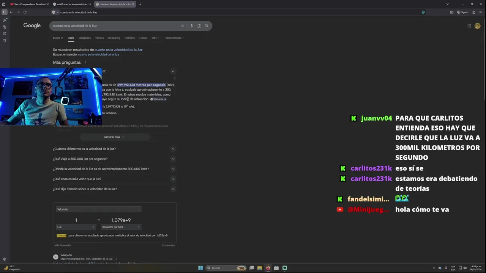Open a new browser tab
The height and width of the screenshot is (273, 486).
(x=140, y=4)
